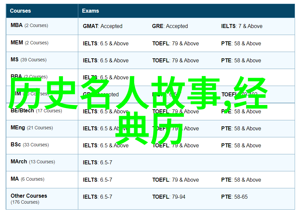
Task: Click the "TOEFL: 79-94" entry
Action: click(169, 197)
